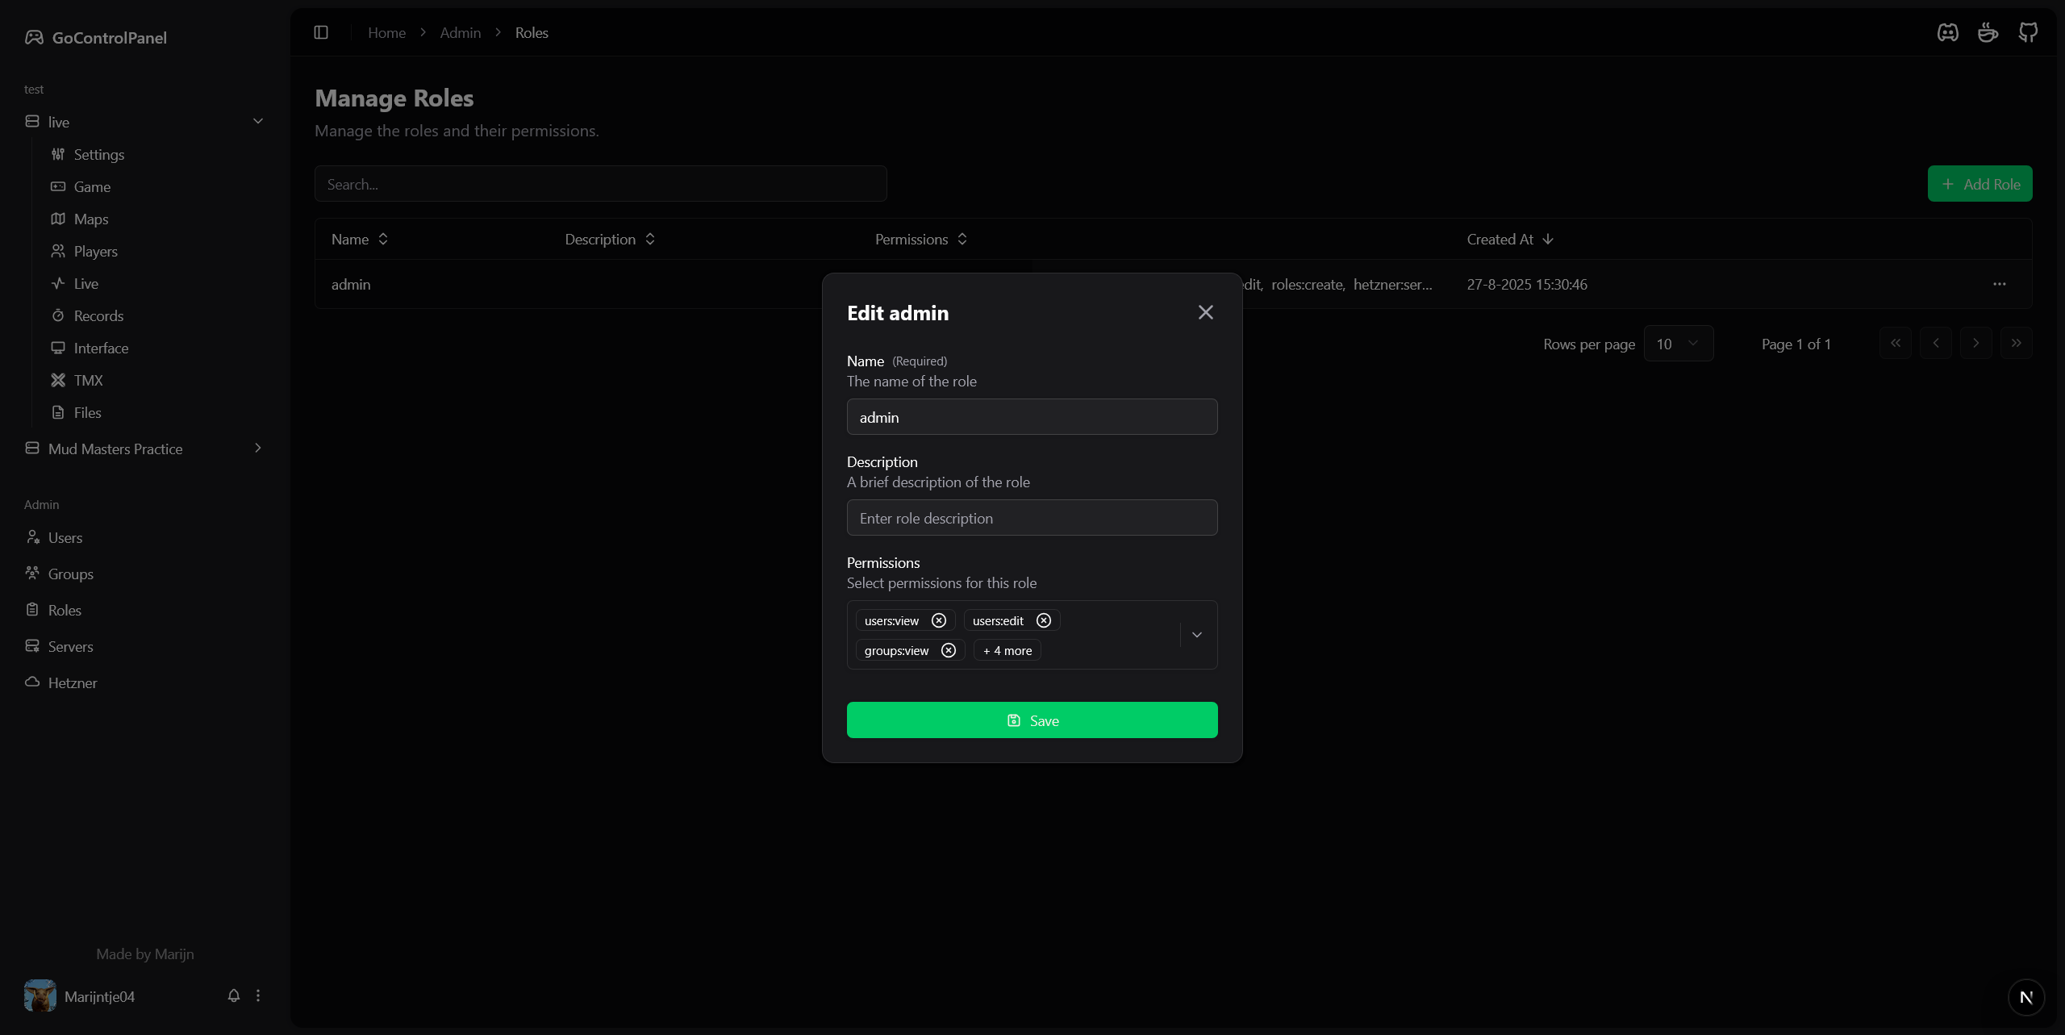Open Hetzner in the Admin sidebar
Image resolution: width=2065 pixels, height=1035 pixels.
[72, 682]
